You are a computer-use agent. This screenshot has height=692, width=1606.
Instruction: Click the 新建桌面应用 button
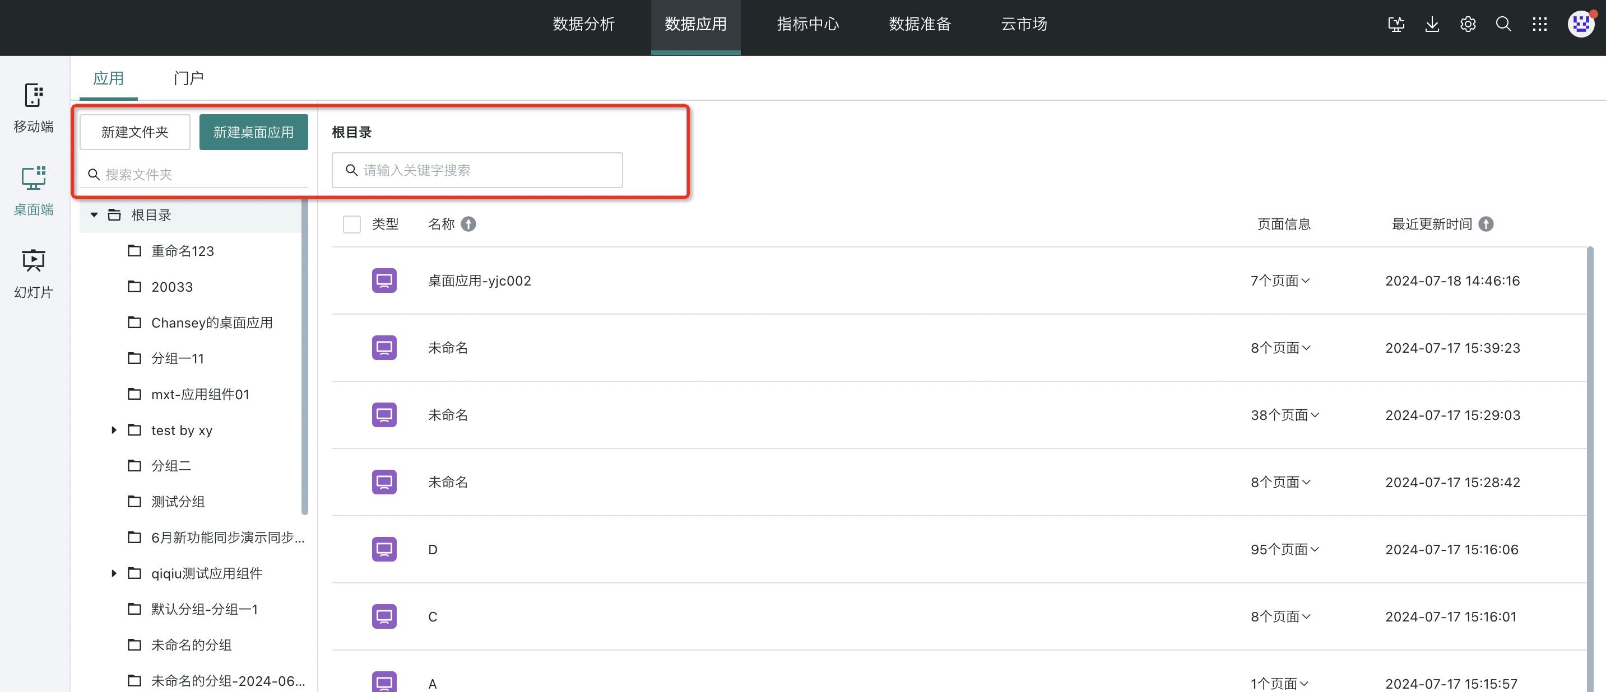(253, 132)
